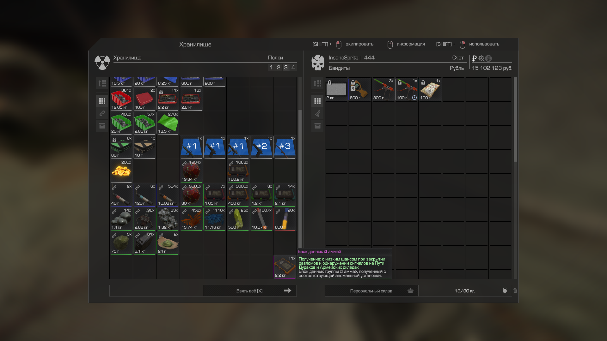The height and width of the screenshot is (341, 607).
Task: Select green lump 2x 24 г
Action: coord(168,243)
